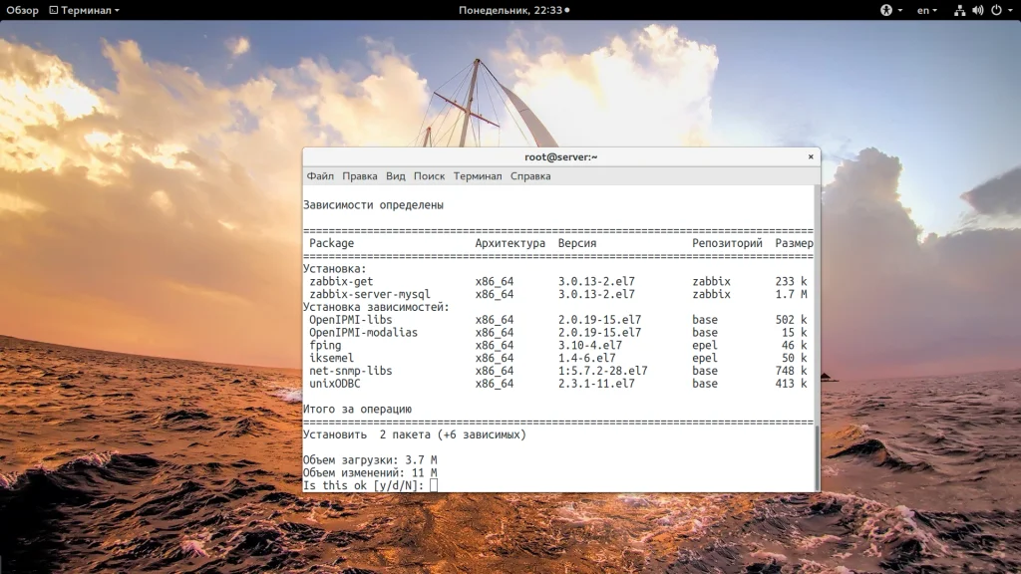Open the Терминал app menu in top bar
The width and height of the screenshot is (1021, 574).
89,10
